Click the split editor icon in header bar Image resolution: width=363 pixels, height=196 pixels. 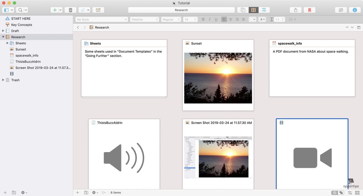pos(359,27)
